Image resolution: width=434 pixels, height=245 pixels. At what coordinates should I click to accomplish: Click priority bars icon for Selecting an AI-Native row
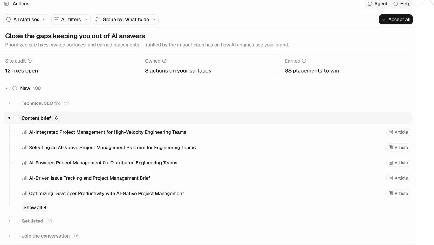[24, 148]
